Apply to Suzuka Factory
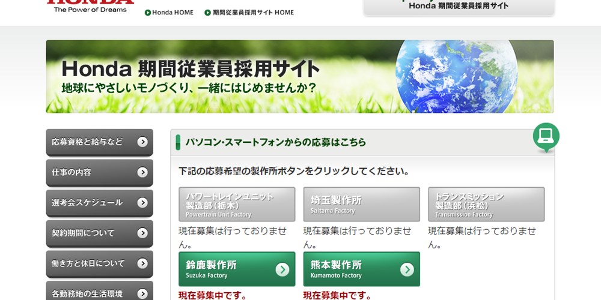 tap(237, 269)
